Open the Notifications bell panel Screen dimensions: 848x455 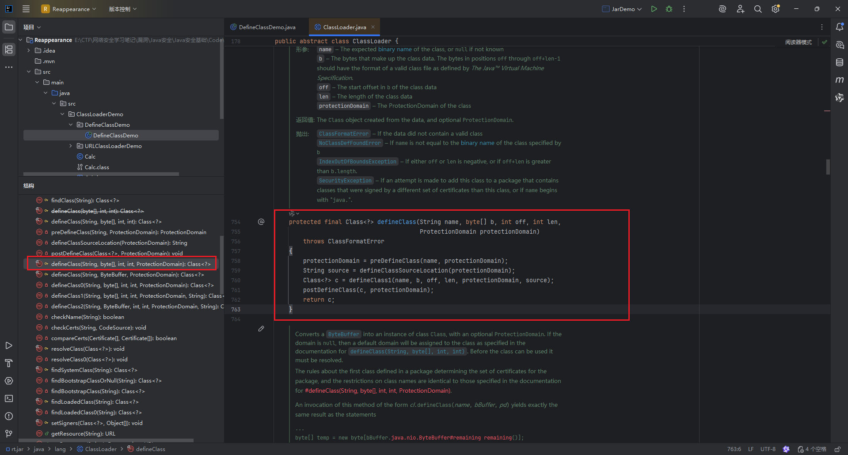pos(840,27)
